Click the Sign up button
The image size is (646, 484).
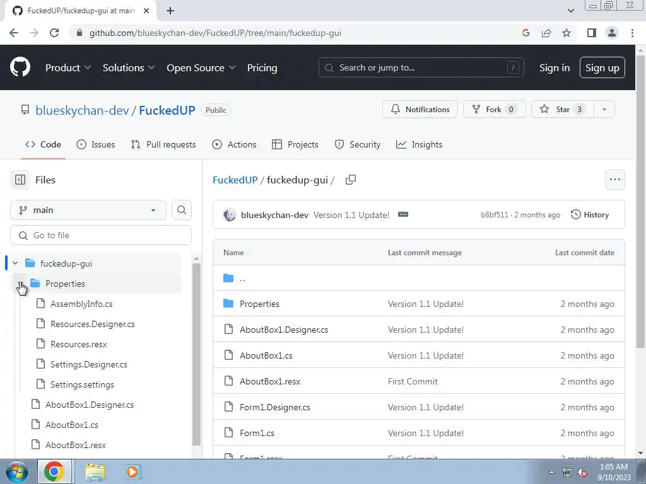point(602,67)
